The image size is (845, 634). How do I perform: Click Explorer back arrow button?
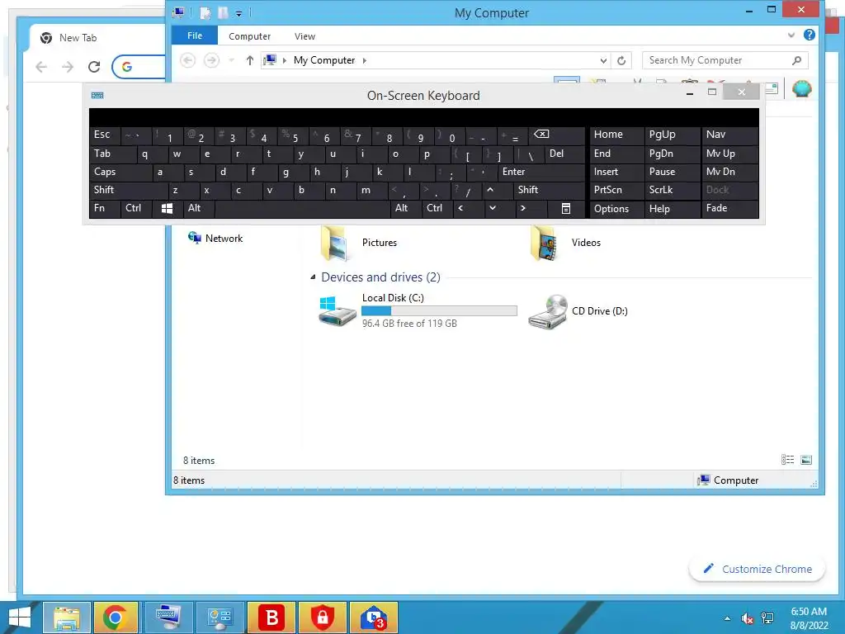tap(187, 60)
